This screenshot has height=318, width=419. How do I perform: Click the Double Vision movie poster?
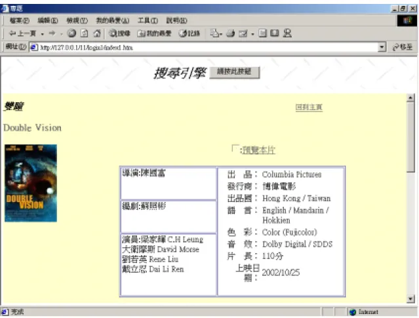pyautogui.click(x=31, y=183)
